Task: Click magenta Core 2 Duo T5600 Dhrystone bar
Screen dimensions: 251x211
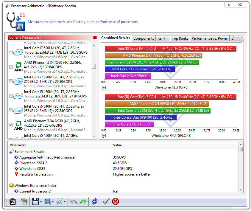Action: [128, 76]
